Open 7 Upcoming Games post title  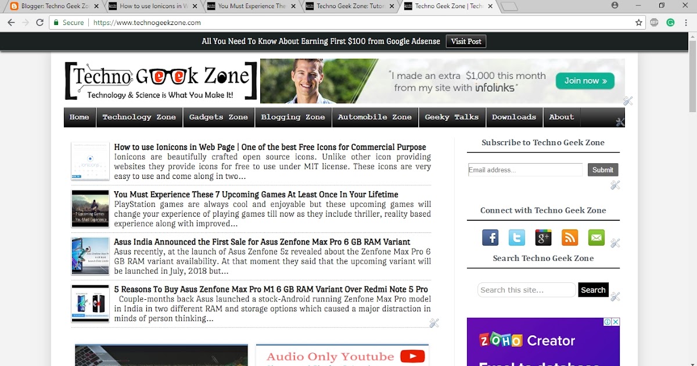click(256, 195)
